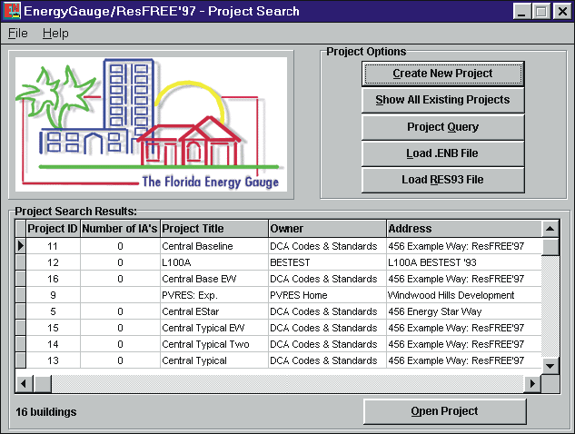Click row selector for Central Typical Two row

point(21,344)
